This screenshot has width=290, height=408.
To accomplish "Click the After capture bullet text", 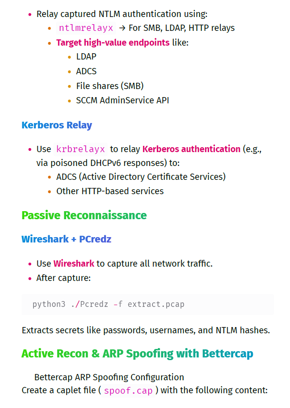I will (x=63, y=278).
